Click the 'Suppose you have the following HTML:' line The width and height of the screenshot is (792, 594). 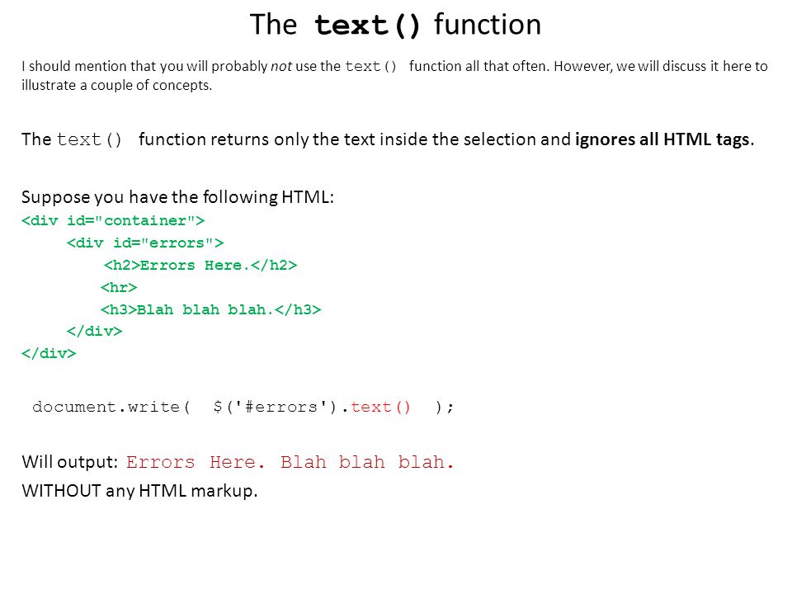pos(178,197)
